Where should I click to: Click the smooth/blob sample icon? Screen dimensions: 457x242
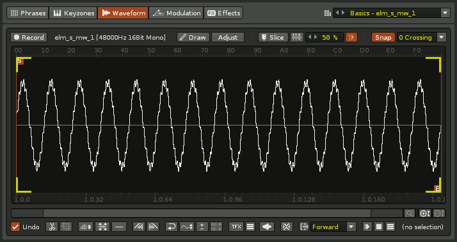coord(267,227)
